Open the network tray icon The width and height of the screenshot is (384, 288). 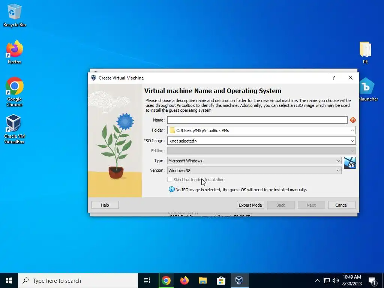coord(327,280)
